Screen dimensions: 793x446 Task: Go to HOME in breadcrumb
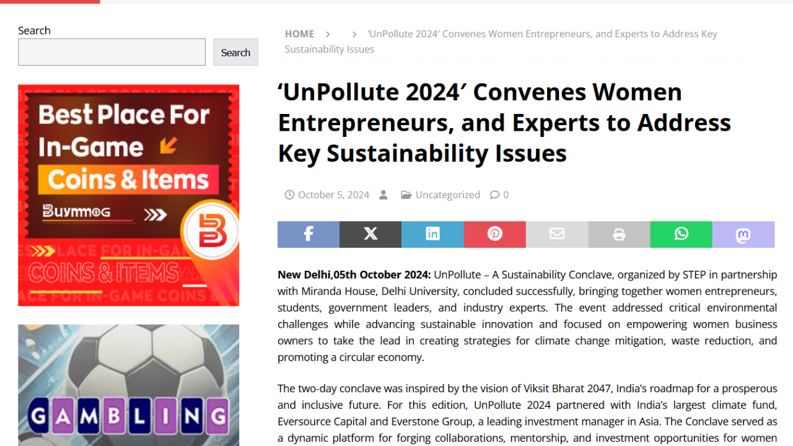299,34
